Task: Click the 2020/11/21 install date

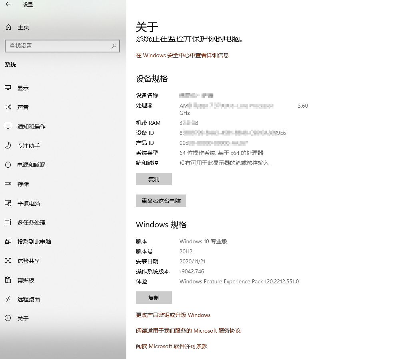Action: (x=192, y=261)
